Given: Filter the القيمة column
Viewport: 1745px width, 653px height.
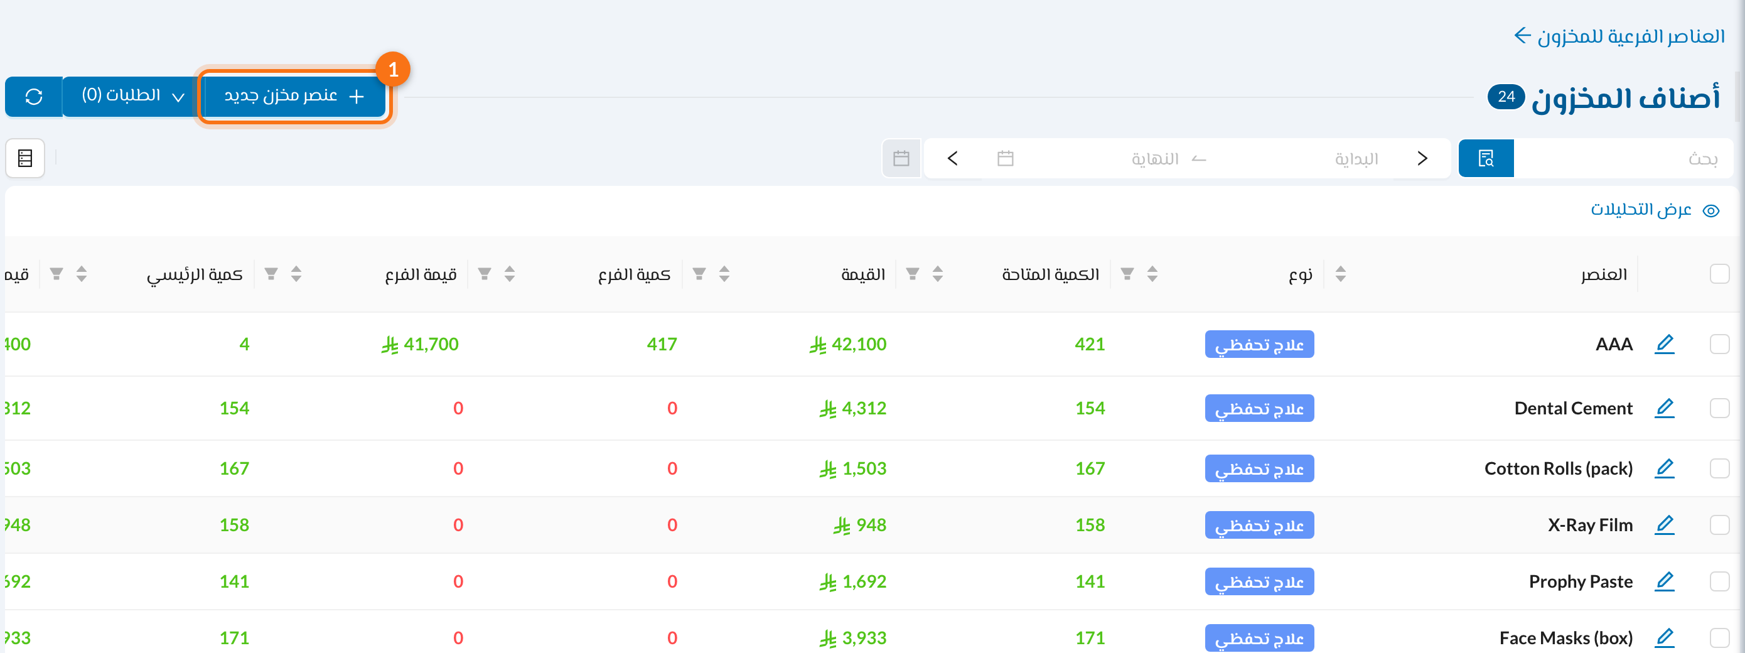Looking at the screenshot, I should click(913, 274).
